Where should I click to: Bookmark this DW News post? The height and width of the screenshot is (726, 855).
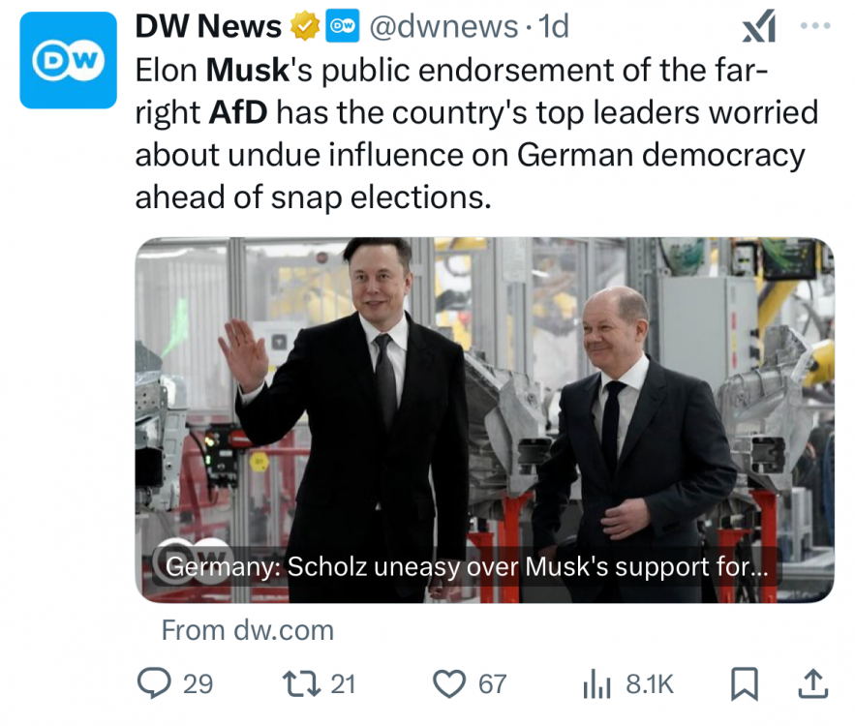744,684
